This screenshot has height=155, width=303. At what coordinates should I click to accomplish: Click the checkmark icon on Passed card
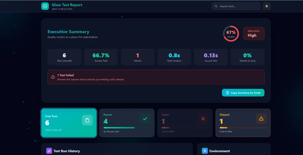pos(145,119)
